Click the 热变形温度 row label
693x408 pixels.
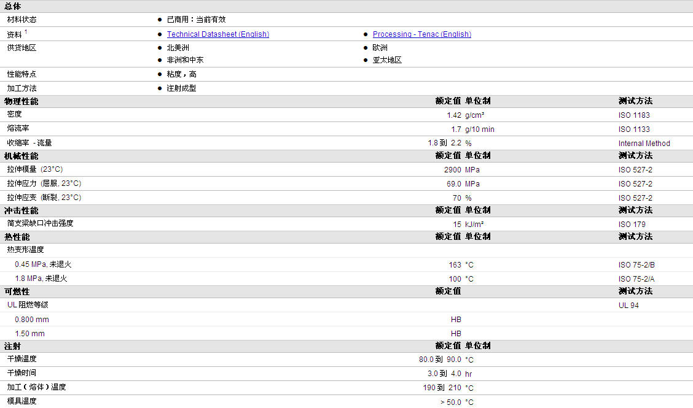(x=25, y=250)
